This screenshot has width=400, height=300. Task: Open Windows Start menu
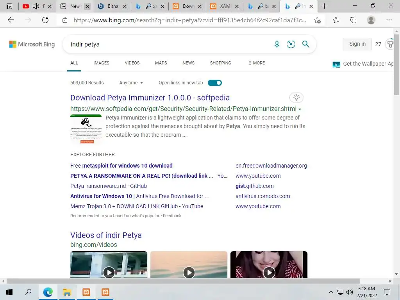coord(9,292)
